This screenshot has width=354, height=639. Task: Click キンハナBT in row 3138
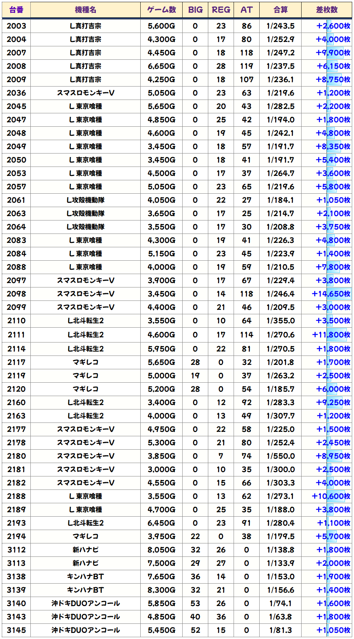tap(86, 577)
